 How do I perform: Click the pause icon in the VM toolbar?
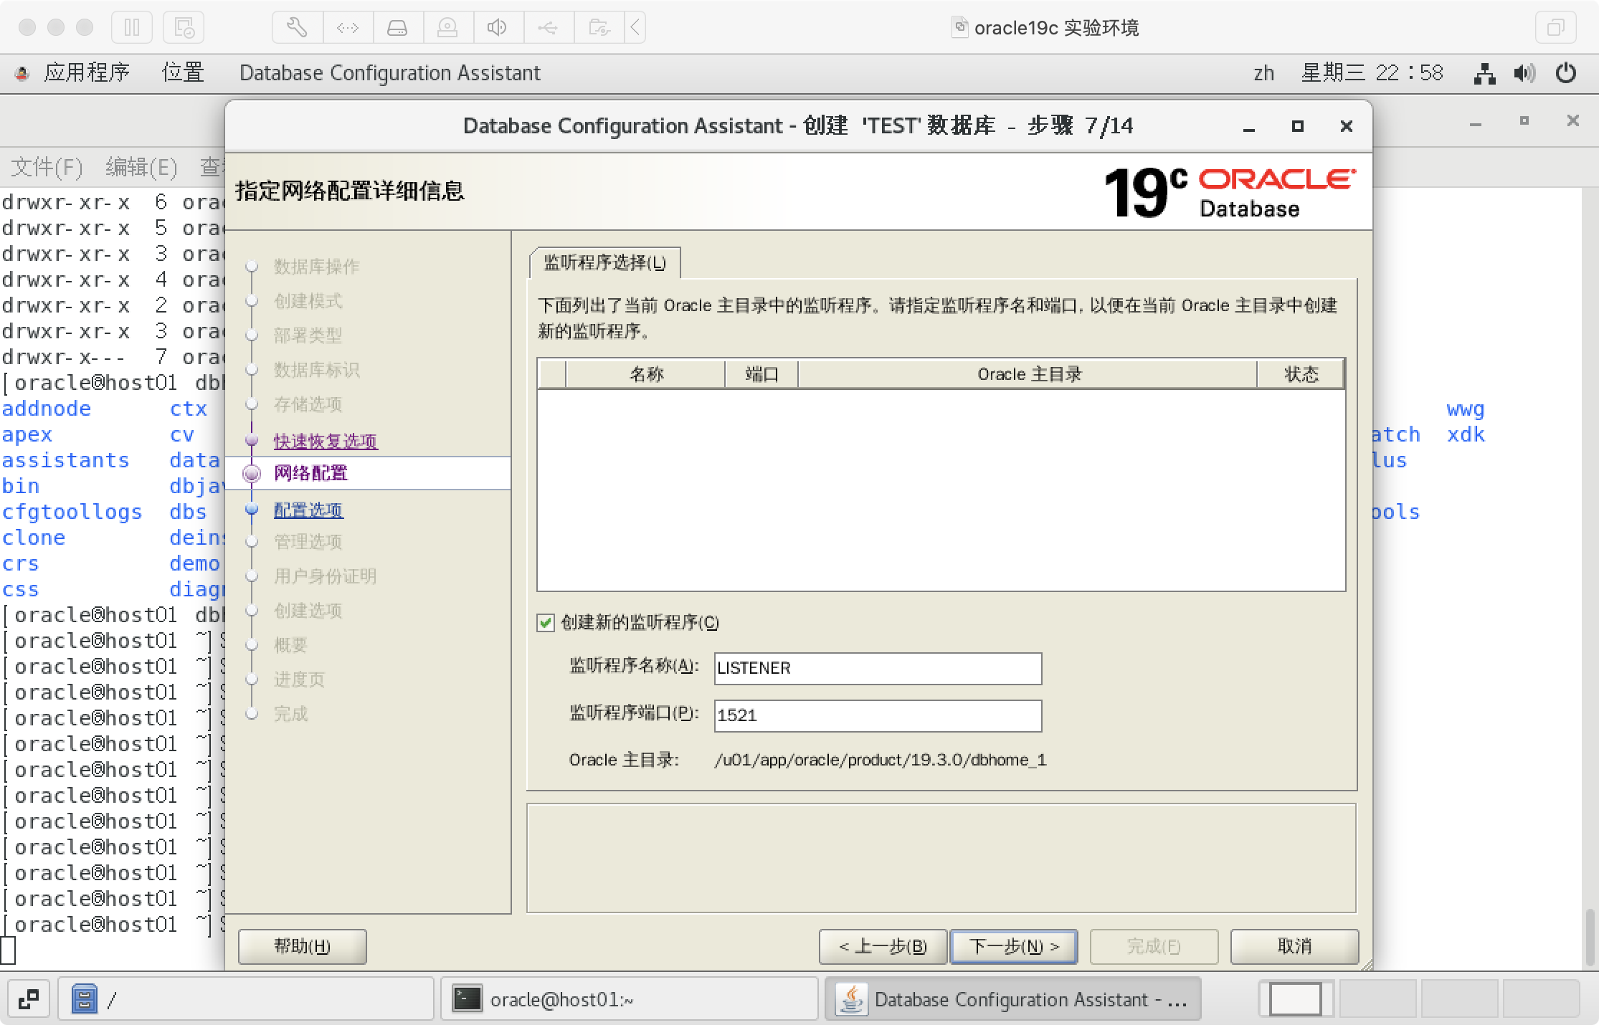point(132,27)
